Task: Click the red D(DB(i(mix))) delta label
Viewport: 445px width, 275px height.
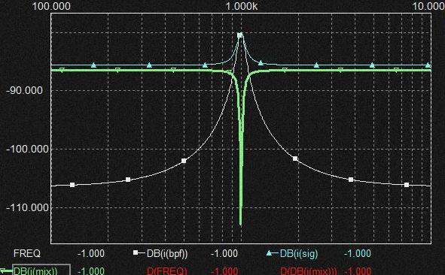Action: click(x=309, y=270)
